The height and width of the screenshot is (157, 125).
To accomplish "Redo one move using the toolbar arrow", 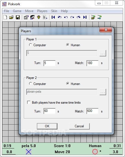I will tap(72, 17).
